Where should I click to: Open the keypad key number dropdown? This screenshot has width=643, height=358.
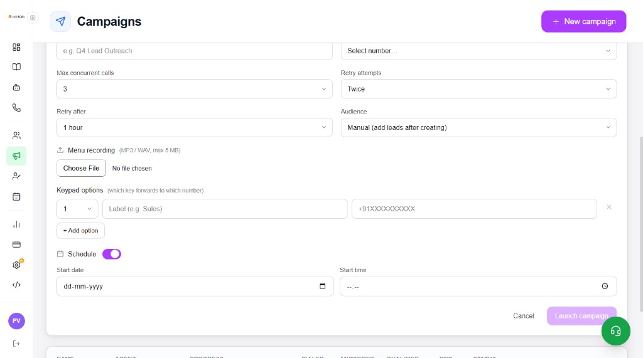(77, 209)
